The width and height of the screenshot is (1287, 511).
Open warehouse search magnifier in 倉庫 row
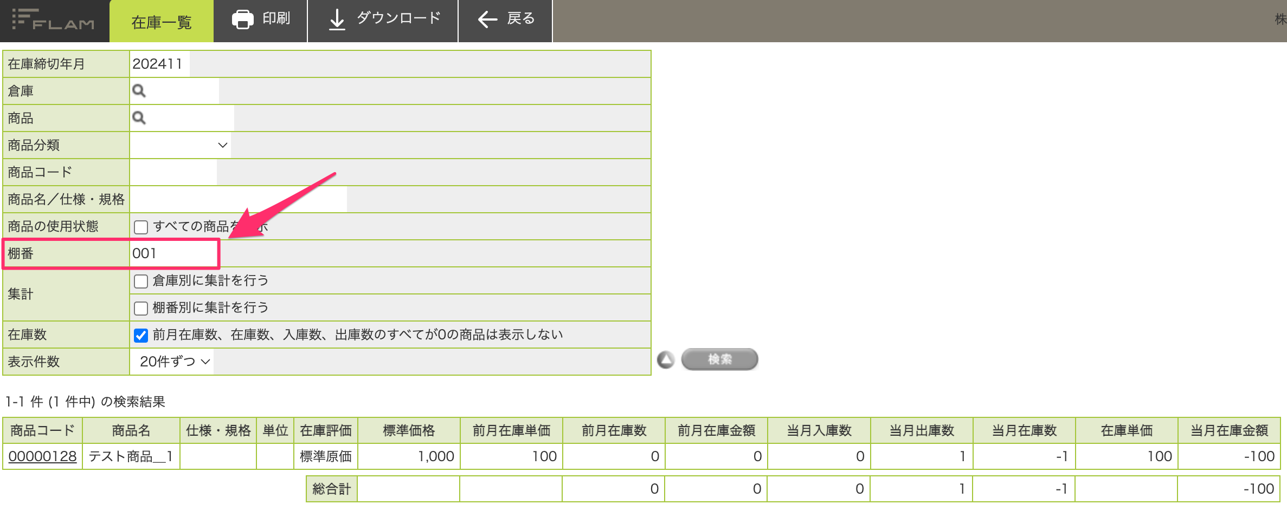coord(139,91)
